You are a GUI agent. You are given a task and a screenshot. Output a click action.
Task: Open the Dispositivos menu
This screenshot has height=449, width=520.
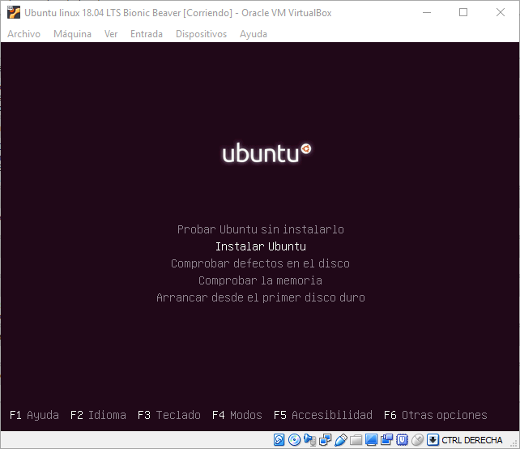point(202,34)
